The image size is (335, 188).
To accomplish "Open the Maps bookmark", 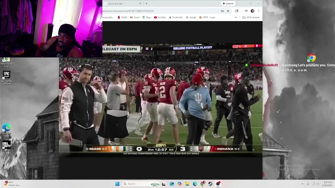I will (x=147, y=17).
